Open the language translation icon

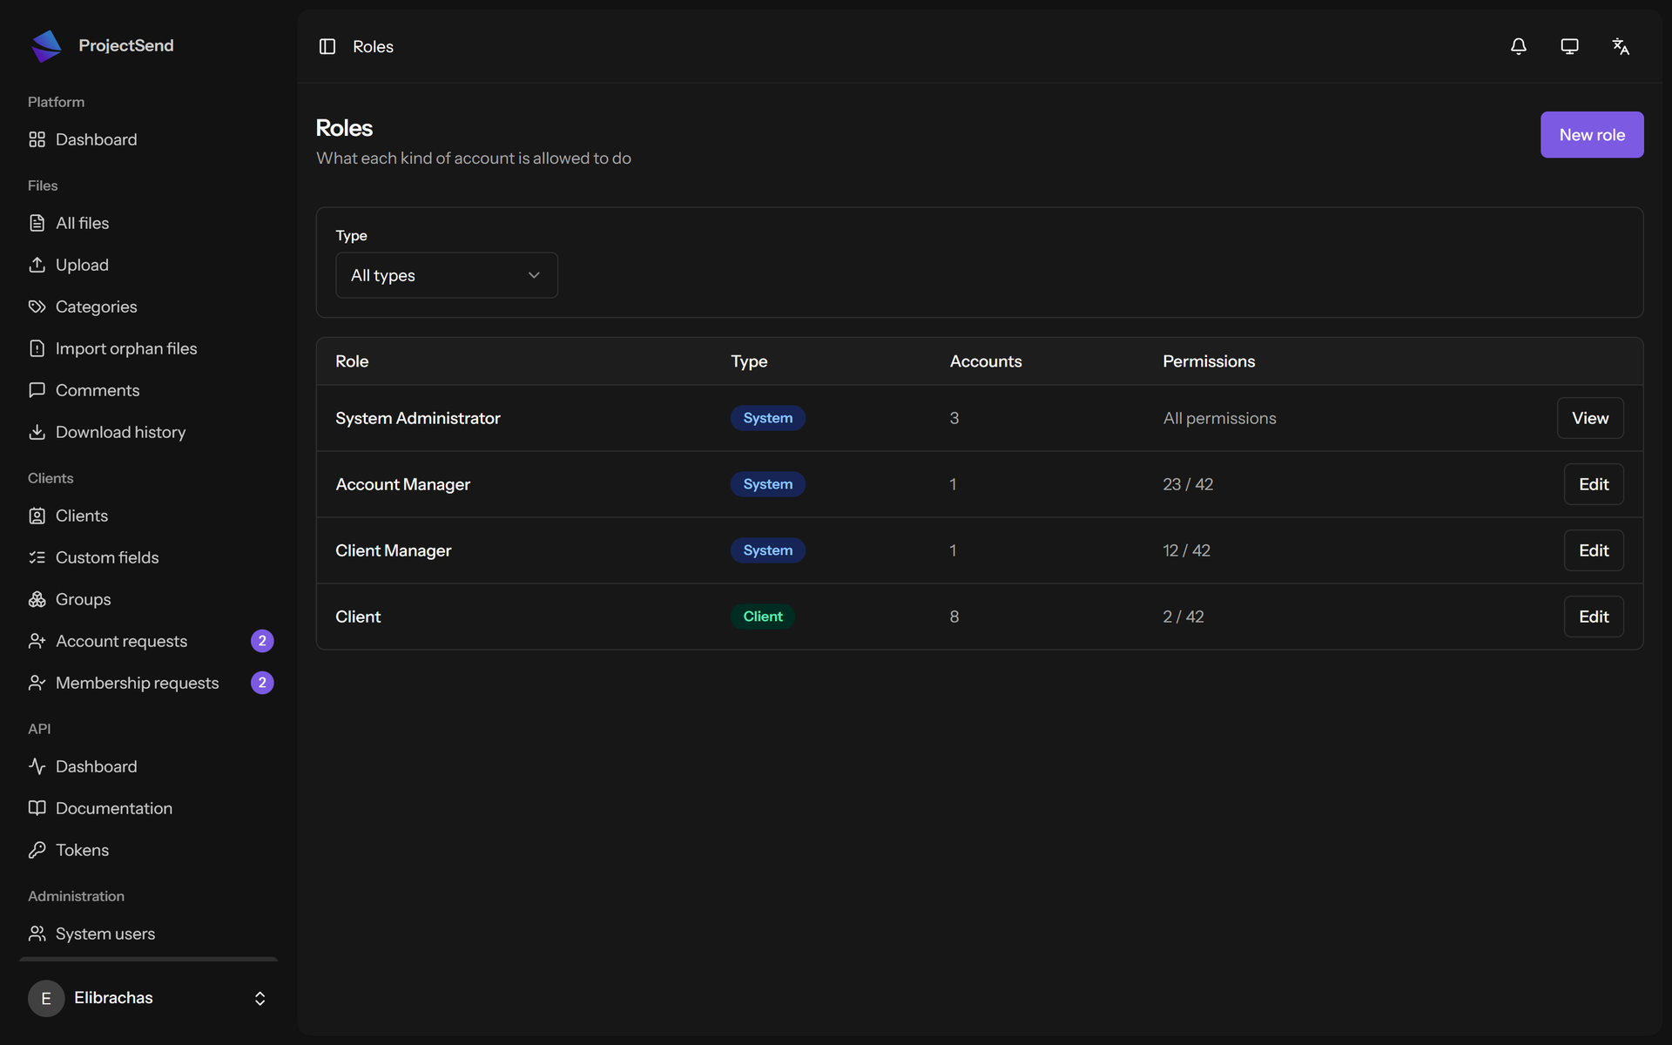[1621, 46]
